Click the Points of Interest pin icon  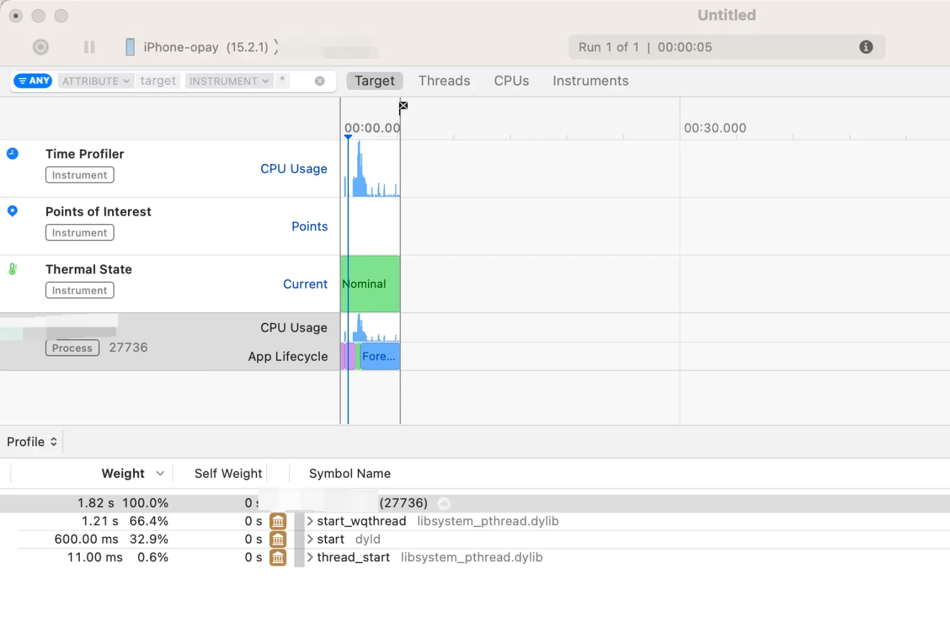pyautogui.click(x=13, y=211)
